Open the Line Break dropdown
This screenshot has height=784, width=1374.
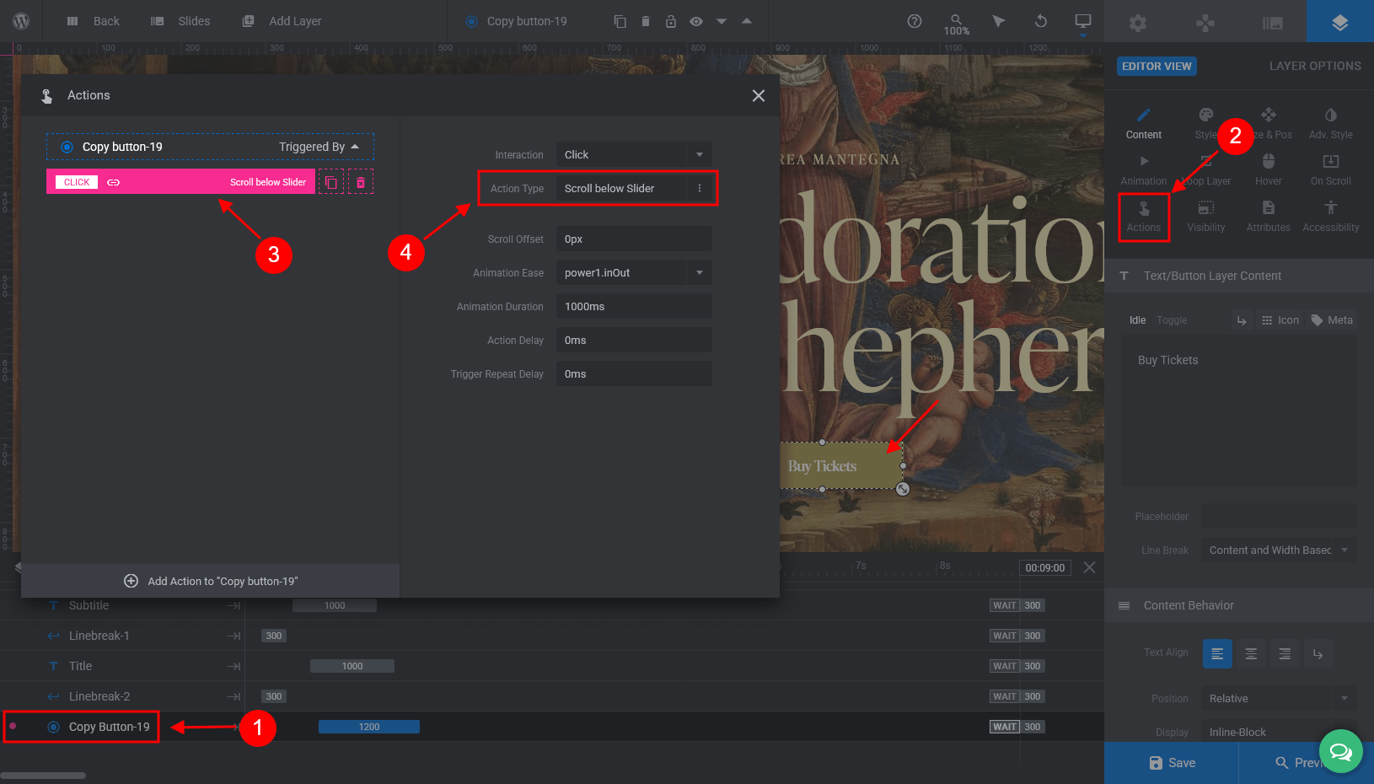point(1279,550)
